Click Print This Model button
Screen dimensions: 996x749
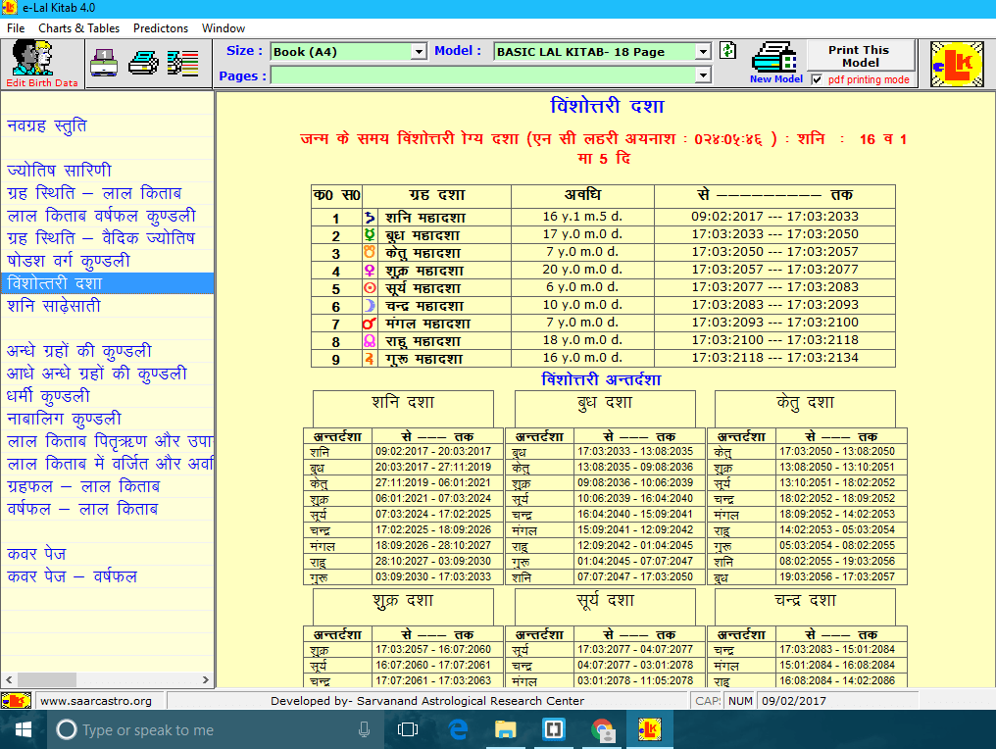(860, 56)
